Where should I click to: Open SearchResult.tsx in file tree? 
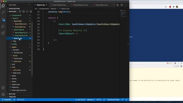coord(21,35)
